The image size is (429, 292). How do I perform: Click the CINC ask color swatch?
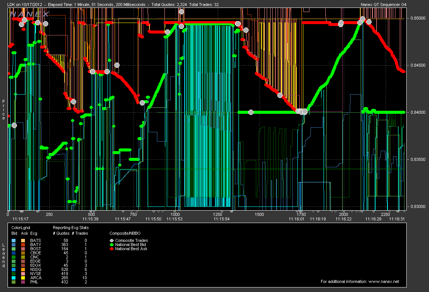(x=23, y=257)
